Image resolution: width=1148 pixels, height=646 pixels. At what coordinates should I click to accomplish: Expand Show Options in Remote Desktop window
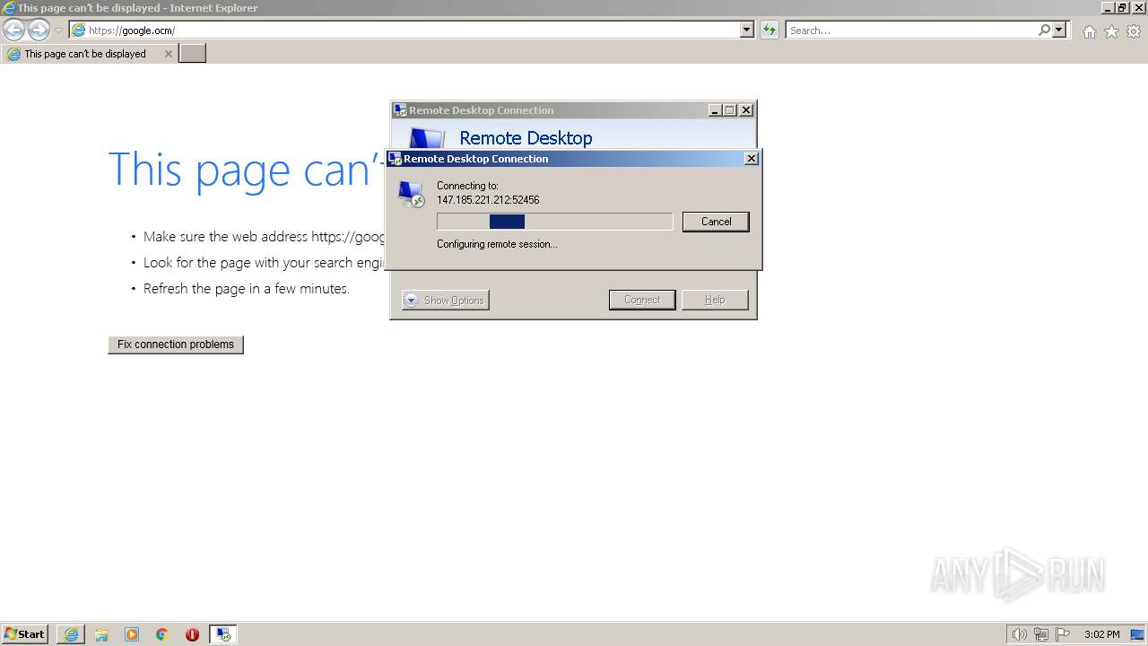tap(445, 301)
